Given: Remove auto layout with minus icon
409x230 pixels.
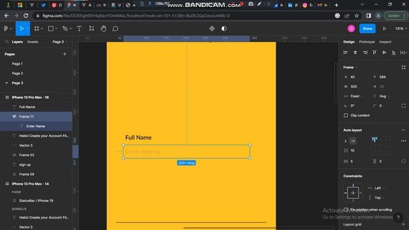Looking at the screenshot, I should pos(403,130).
